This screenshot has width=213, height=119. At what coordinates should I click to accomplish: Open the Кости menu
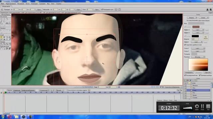tap(27, 4)
